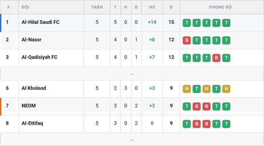Viewport: 264px width, 146px height.
Task: Click the red B form badge for Al-Nassr
Action: coord(187,40)
